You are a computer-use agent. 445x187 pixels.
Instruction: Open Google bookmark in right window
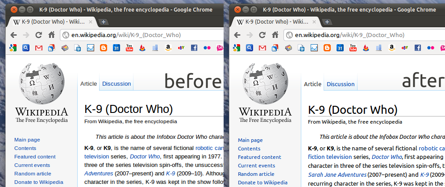(x=237, y=48)
